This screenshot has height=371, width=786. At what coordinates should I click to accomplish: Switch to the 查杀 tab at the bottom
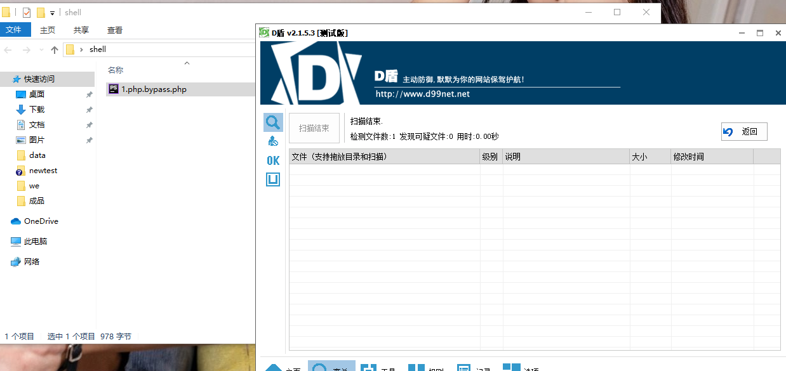(x=331, y=367)
